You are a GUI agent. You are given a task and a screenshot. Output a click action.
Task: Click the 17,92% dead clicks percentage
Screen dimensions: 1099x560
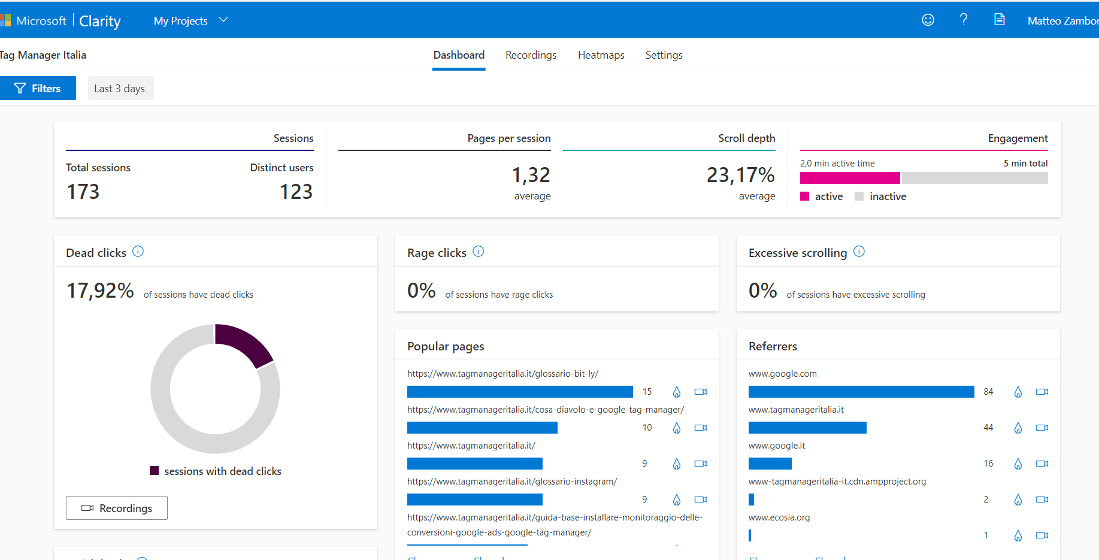pyautogui.click(x=100, y=290)
